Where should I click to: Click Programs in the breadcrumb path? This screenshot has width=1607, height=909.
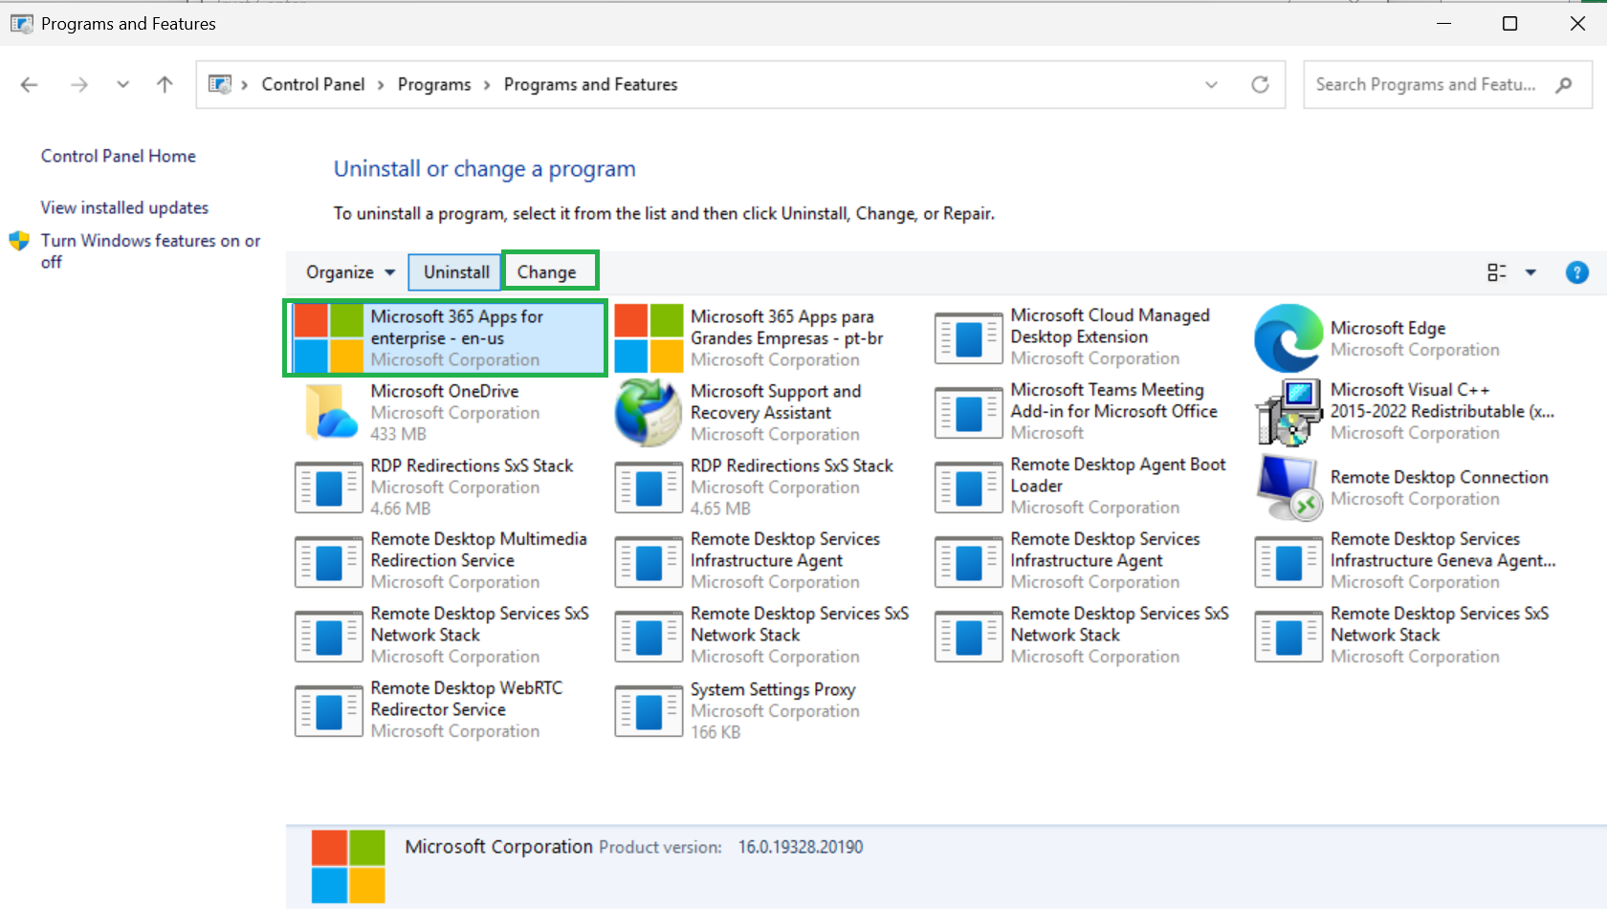click(x=434, y=84)
